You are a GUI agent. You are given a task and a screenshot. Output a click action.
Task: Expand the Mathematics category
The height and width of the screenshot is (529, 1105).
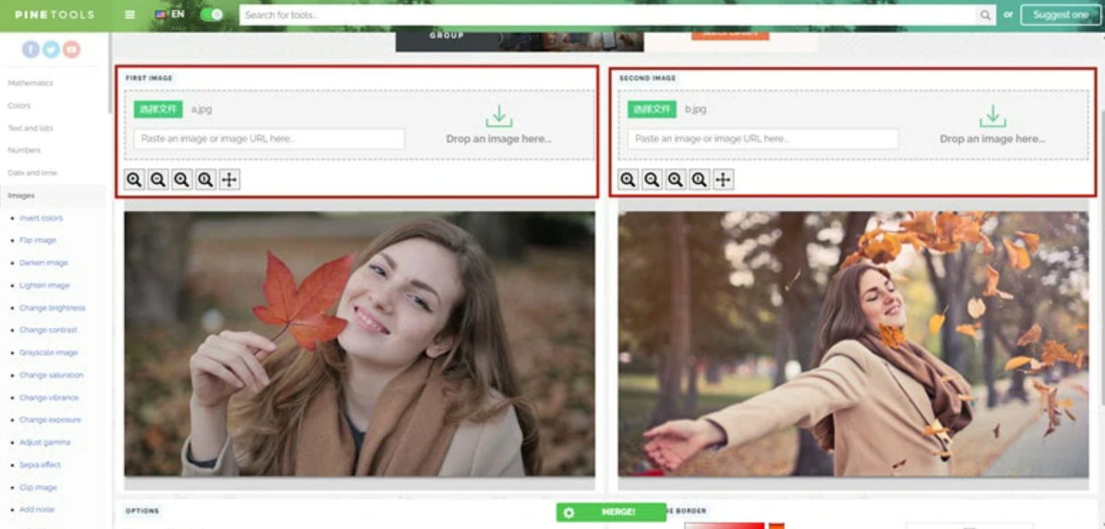[x=30, y=83]
